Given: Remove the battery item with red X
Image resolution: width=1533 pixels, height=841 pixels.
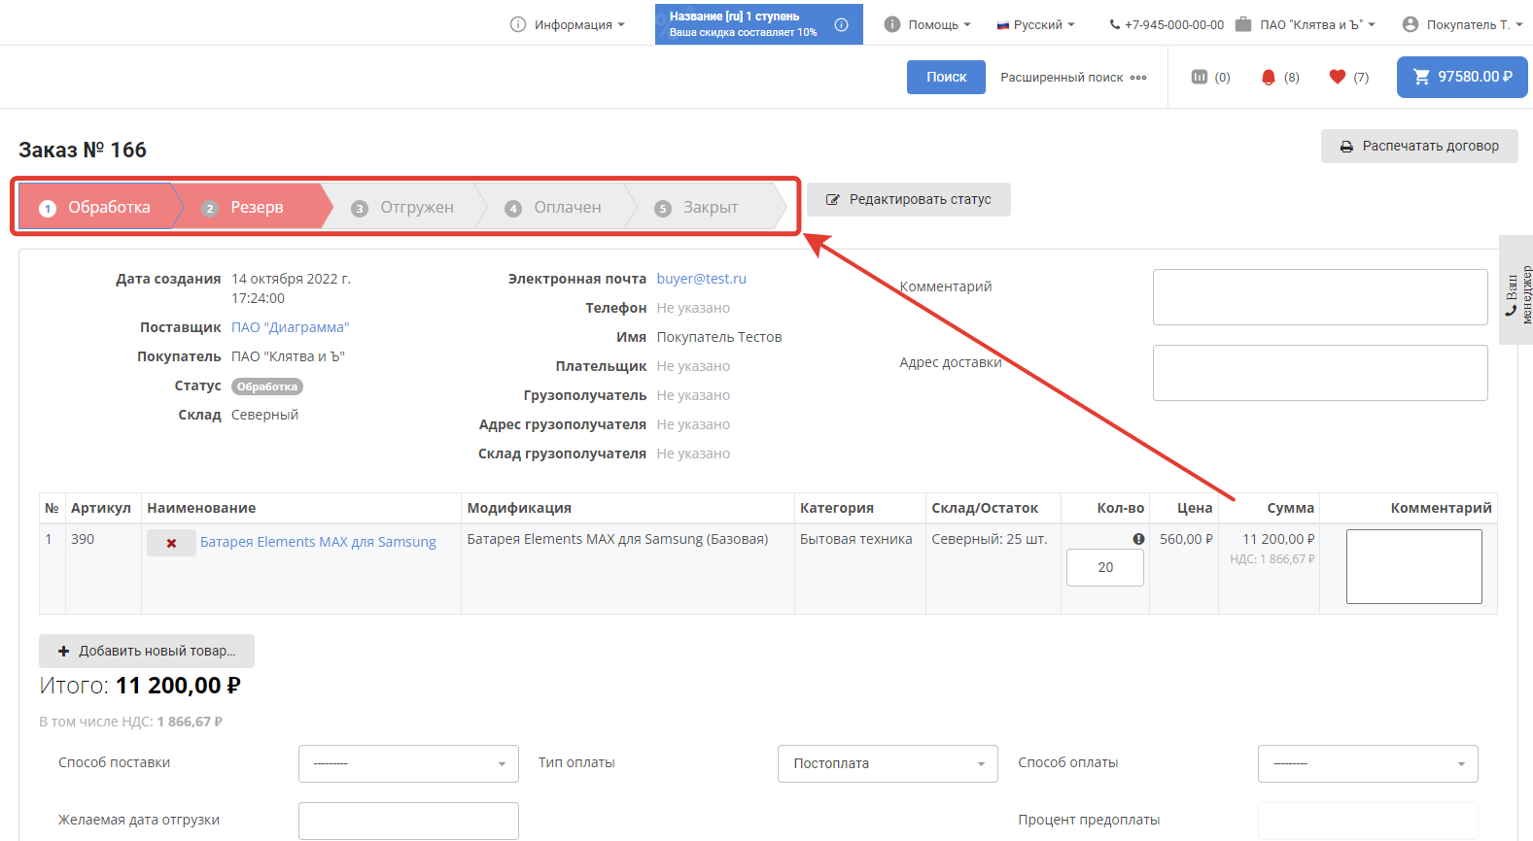Looking at the screenshot, I should pyautogui.click(x=171, y=543).
